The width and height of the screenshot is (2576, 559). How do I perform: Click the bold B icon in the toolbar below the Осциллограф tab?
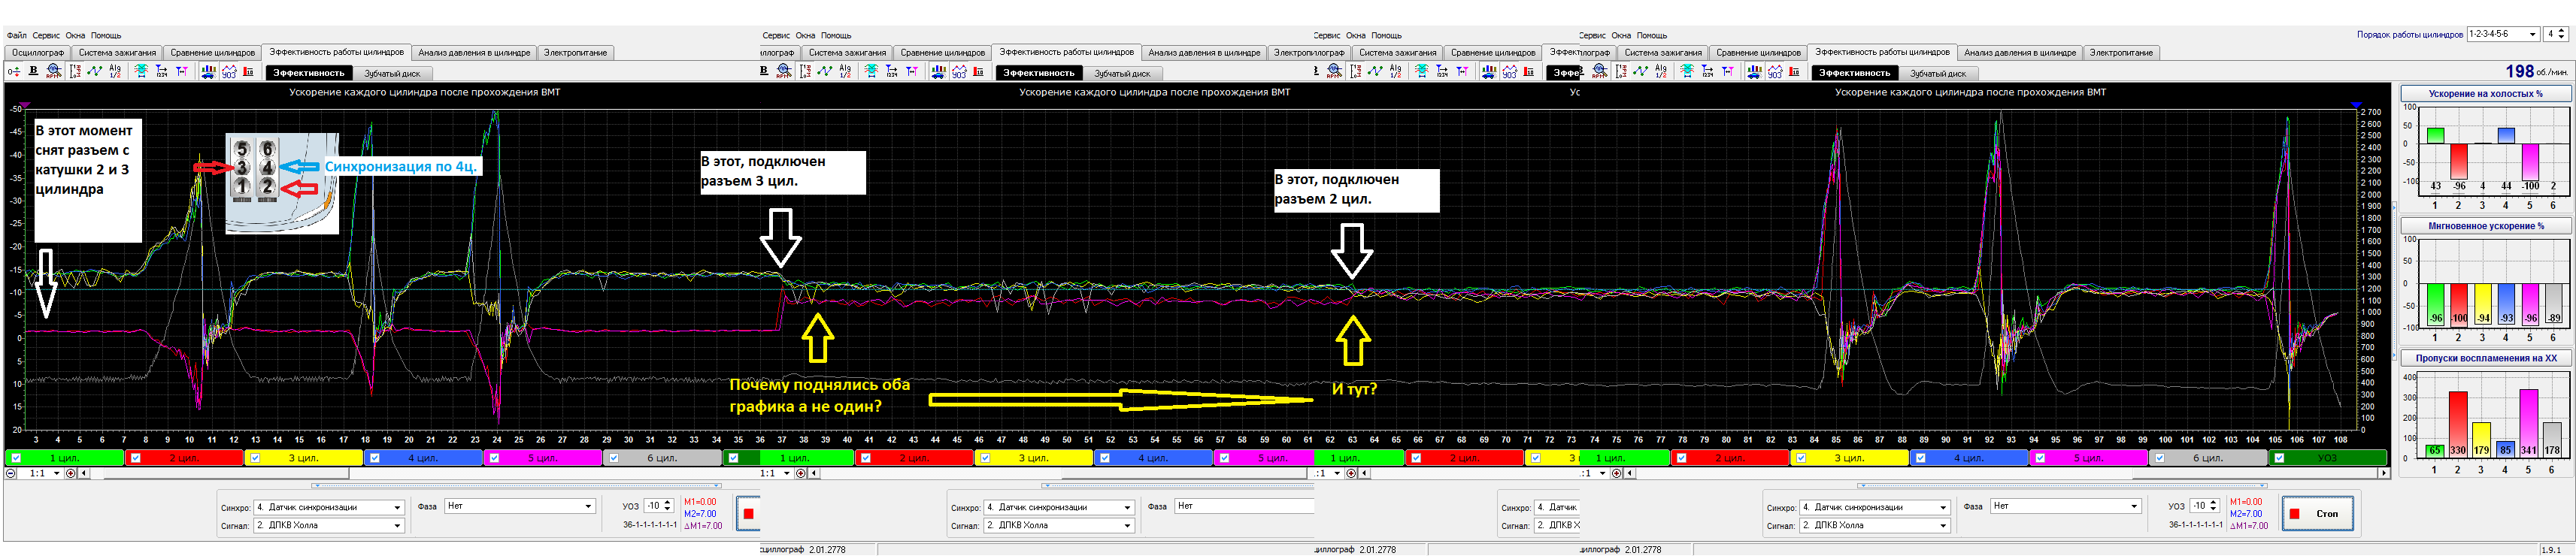coord(33,71)
